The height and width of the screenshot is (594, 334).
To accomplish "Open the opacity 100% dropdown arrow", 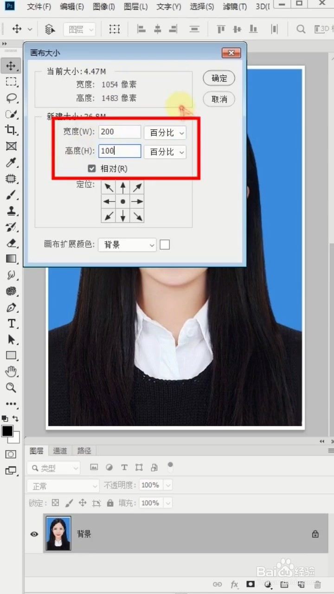I will [x=168, y=485].
